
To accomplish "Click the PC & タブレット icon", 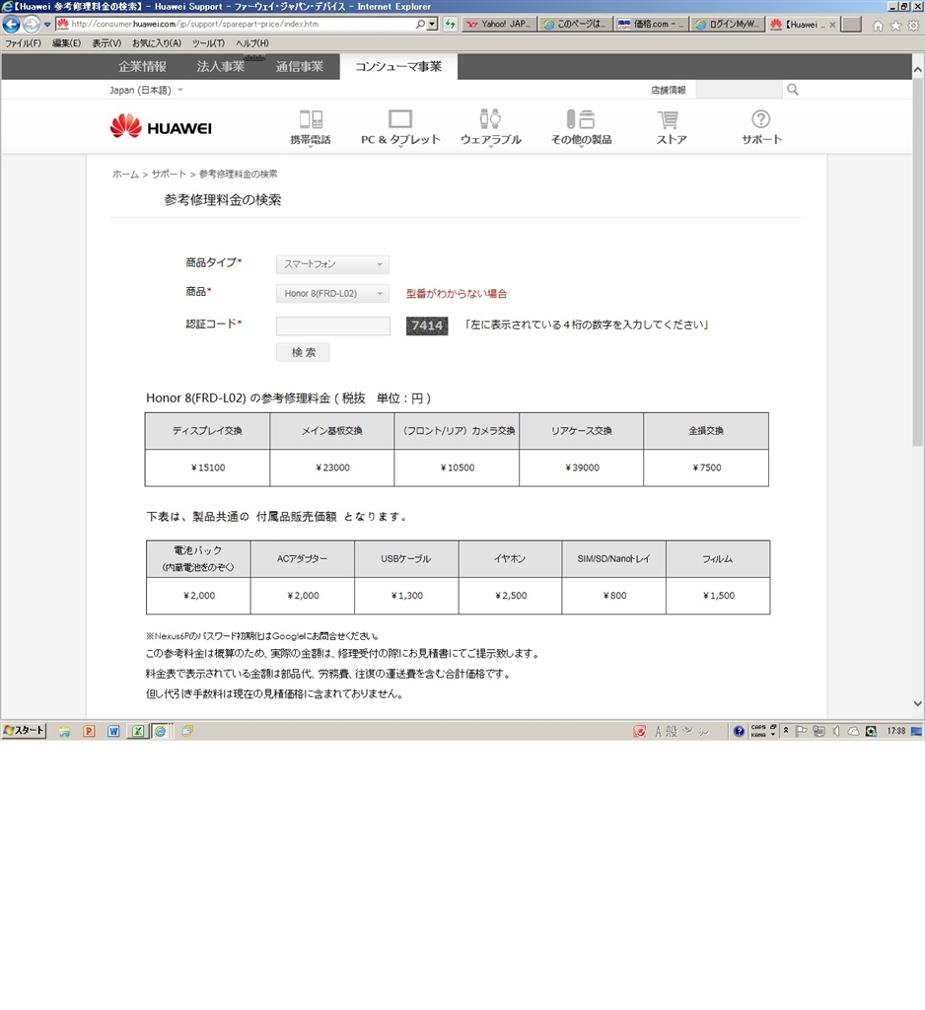I will 400,119.
